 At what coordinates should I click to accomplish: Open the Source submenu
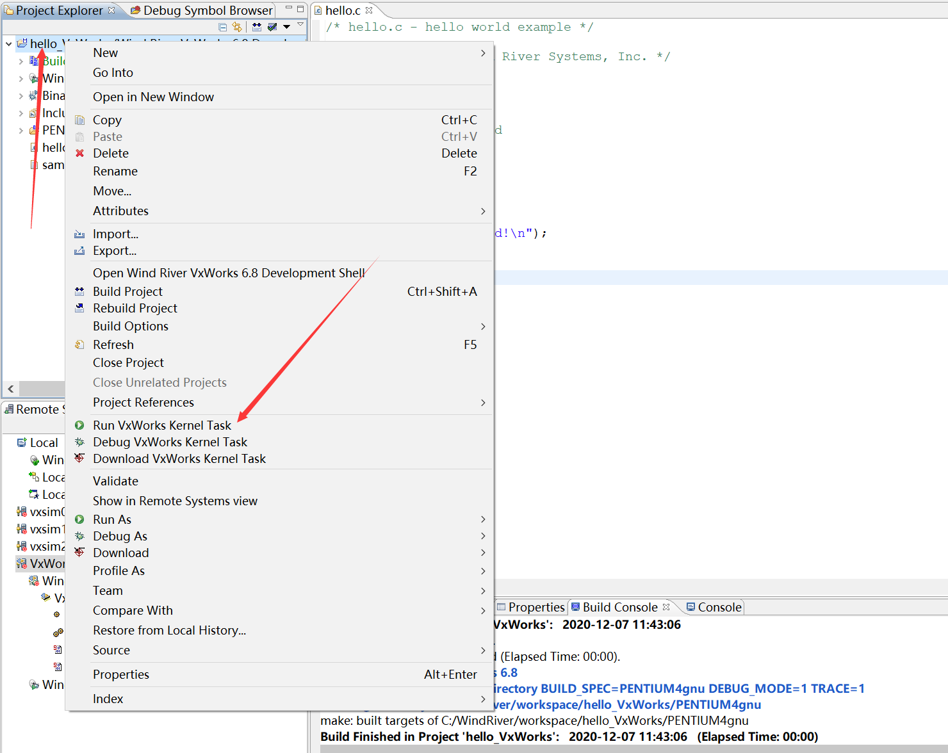click(279, 650)
